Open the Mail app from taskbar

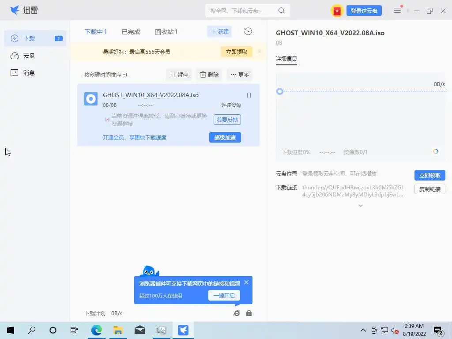pos(140,330)
